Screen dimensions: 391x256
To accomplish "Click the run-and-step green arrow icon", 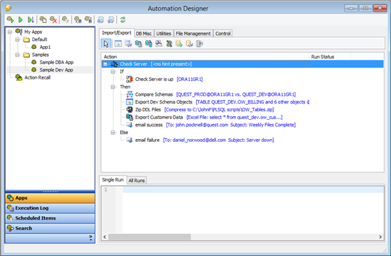I will [x=31, y=20].
